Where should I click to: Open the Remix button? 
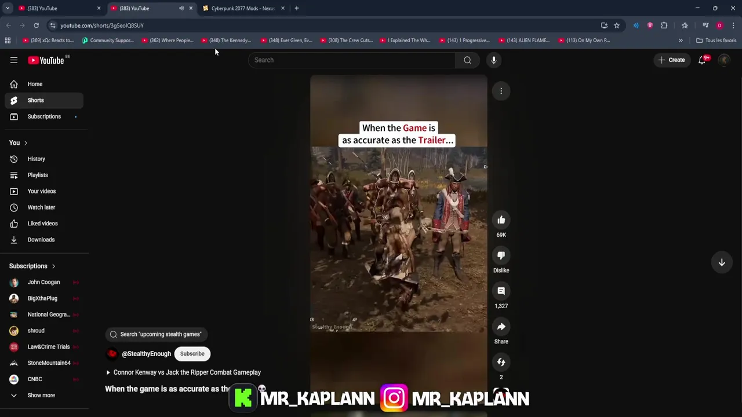pos(501,362)
